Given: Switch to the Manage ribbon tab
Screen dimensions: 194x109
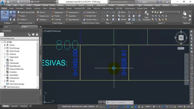Looking at the screenshot, I should (52, 8).
